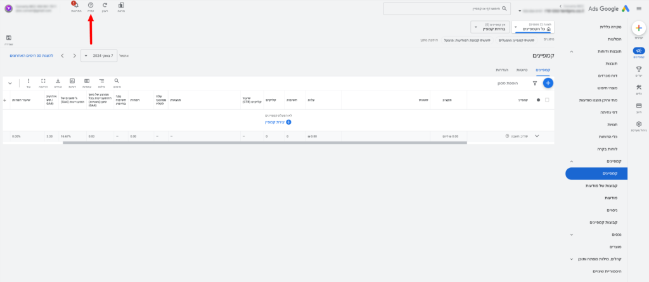Click the Refresh (רענון) icon
The image size is (649, 282).
(x=105, y=6)
